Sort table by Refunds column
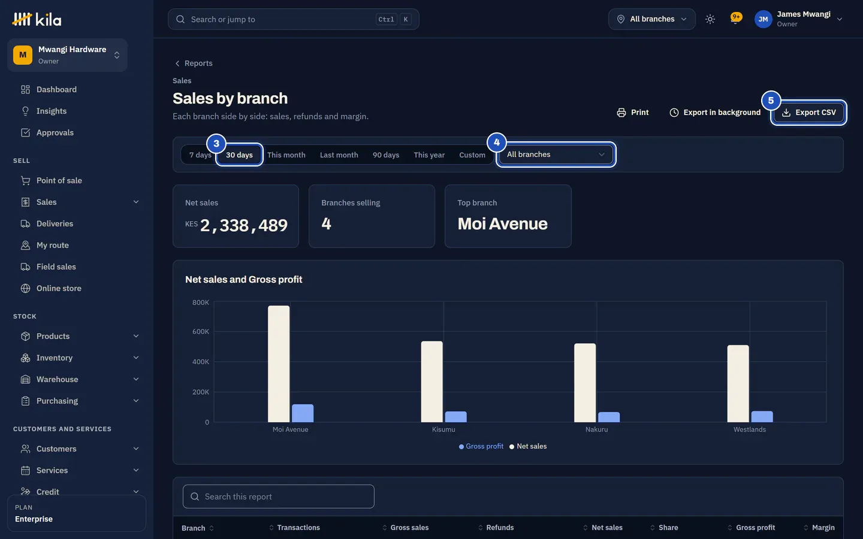The image size is (863, 539). tap(496, 528)
